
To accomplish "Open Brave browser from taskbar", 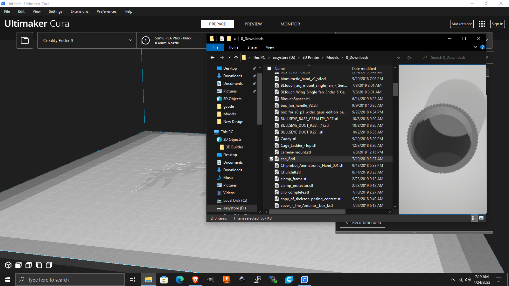I will pyautogui.click(x=195, y=280).
